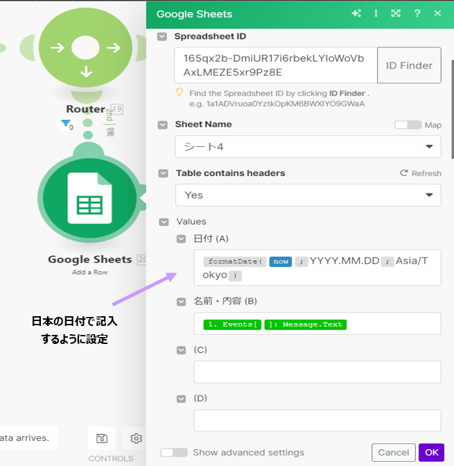Click the Google Sheets module icon on canvas
Image resolution: width=454 pixels, height=466 pixels.
[89, 198]
